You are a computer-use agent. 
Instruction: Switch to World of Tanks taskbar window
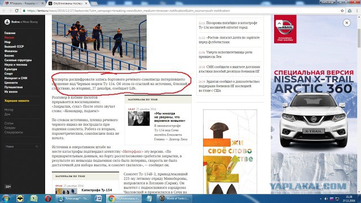[174, 198]
